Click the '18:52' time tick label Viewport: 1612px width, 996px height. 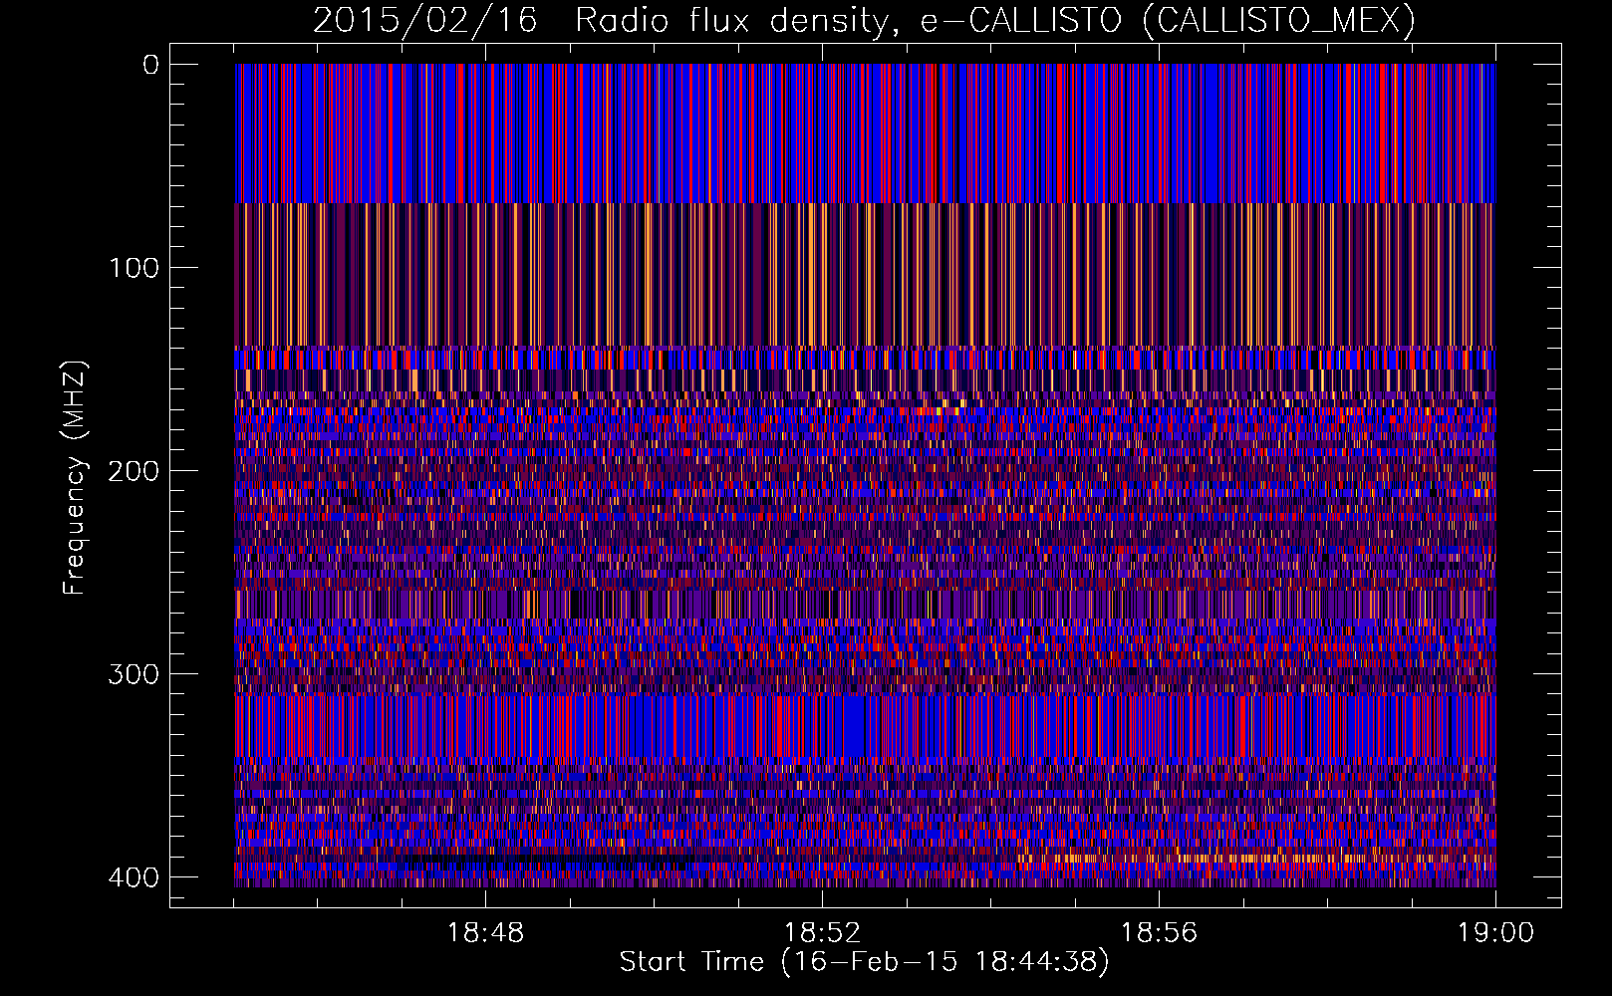point(822,933)
